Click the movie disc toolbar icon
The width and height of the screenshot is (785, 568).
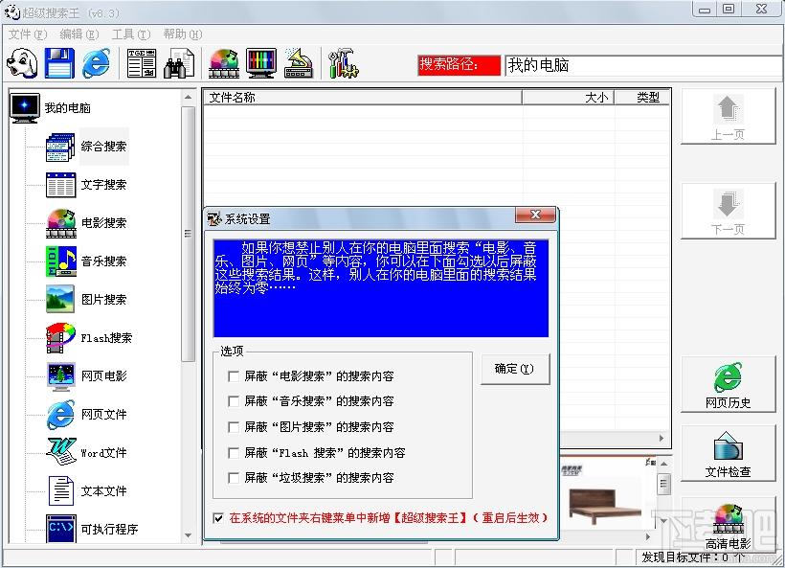coord(224,63)
